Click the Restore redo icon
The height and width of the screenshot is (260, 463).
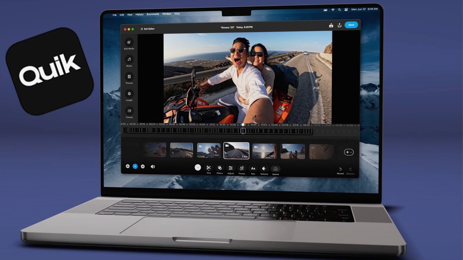pyautogui.click(x=350, y=169)
